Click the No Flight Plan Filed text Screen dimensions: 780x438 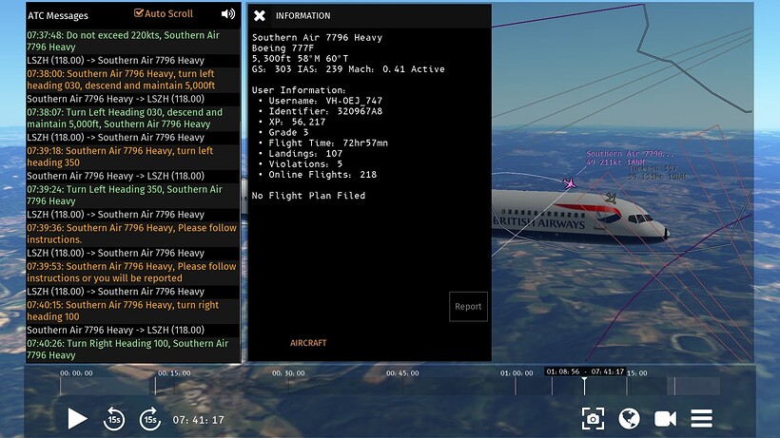308,196
